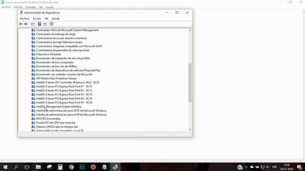Minimize the Administrador de dispositivos window

pos(167,13)
